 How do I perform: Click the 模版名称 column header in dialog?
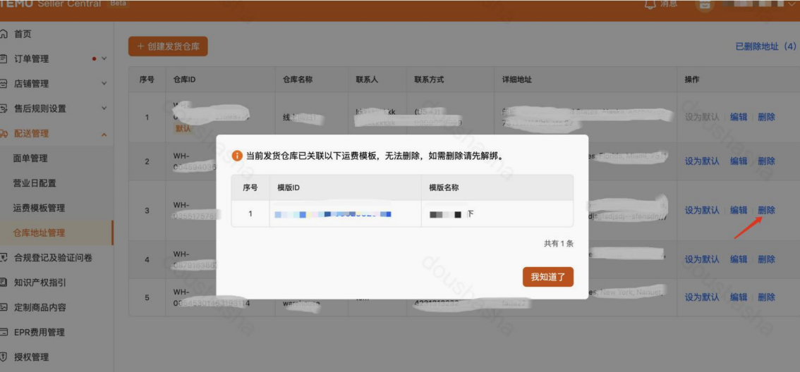coord(444,187)
